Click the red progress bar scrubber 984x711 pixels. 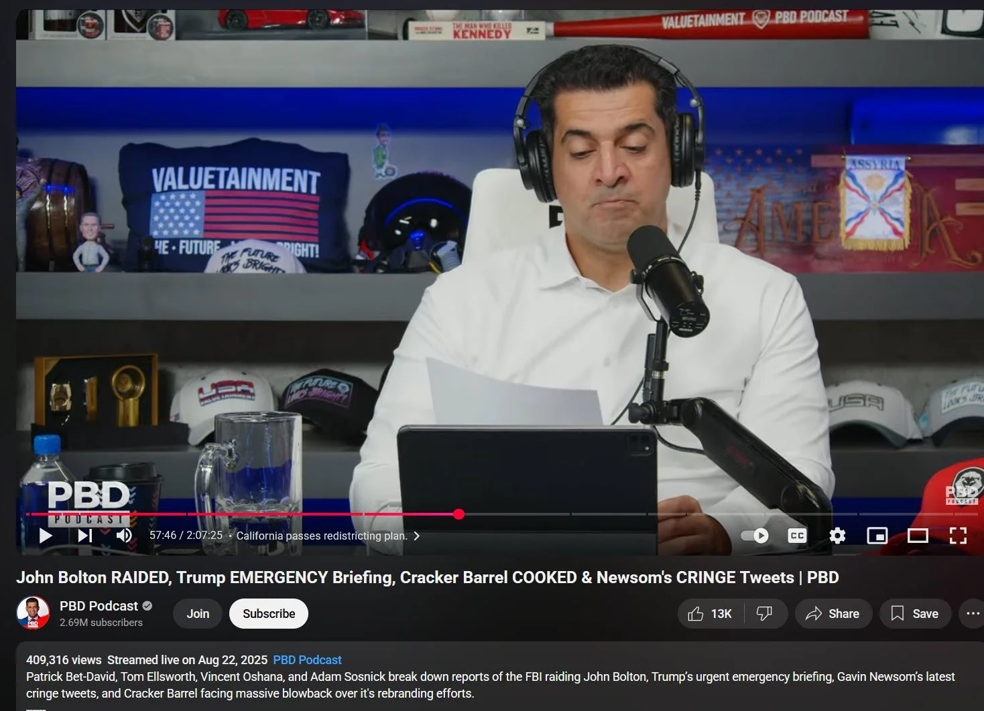(458, 514)
